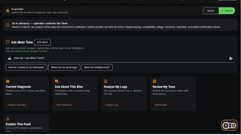The width and height of the screenshot is (241, 135).
Task: Open the Ask About This Bike heading
Action: tap(69, 87)
